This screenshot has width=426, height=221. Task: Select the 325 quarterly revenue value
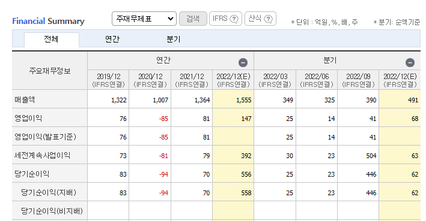(x=329, y=100)
